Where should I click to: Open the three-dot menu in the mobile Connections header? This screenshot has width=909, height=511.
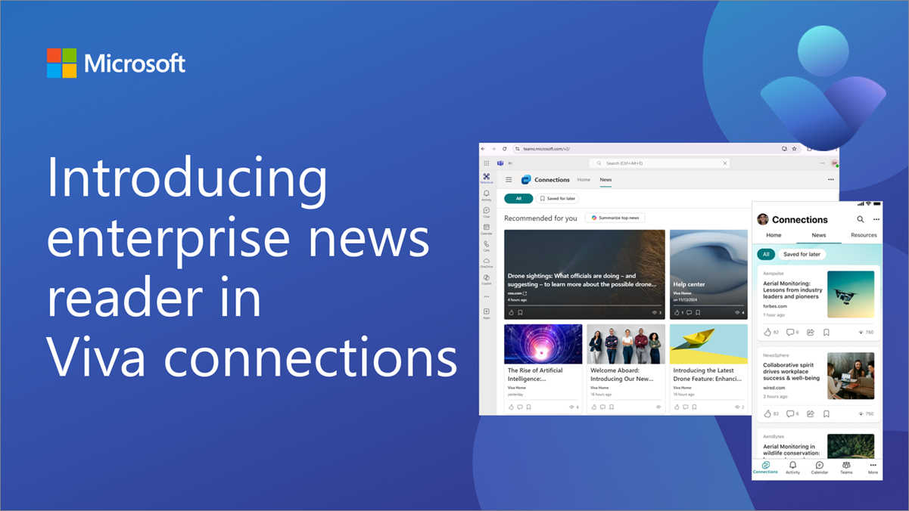click(x=876, y=219)
